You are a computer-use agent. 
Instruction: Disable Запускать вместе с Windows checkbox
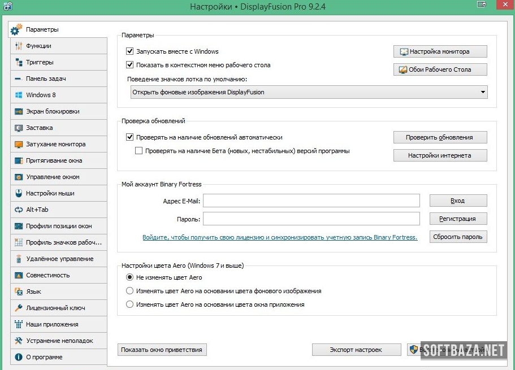point(130,51)
